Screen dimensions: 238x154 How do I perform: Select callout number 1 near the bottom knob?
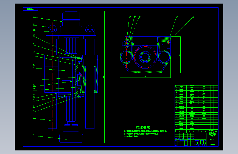coord(33,134)
